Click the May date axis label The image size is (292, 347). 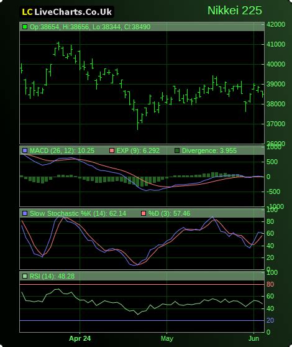click(x=167, y=338)
